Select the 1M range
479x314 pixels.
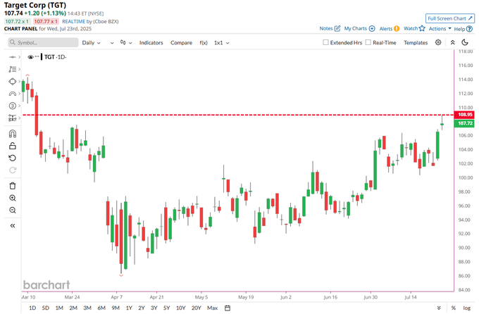(x=59, y=308)
